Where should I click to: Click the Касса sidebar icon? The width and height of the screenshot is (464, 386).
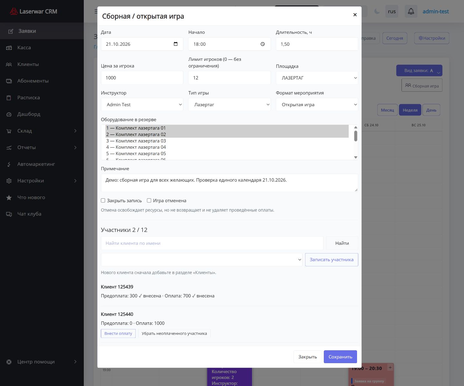click(x=9, y=48)
